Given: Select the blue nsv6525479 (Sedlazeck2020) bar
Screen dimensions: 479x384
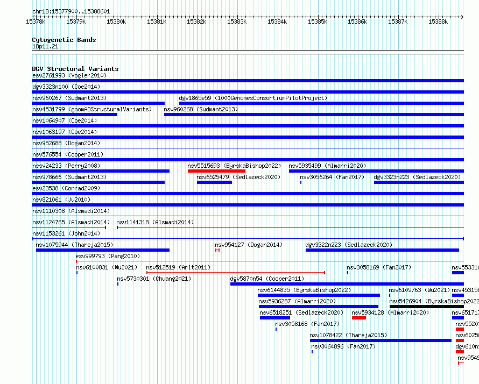Looking at the screenshot, I should click(214, 182).
